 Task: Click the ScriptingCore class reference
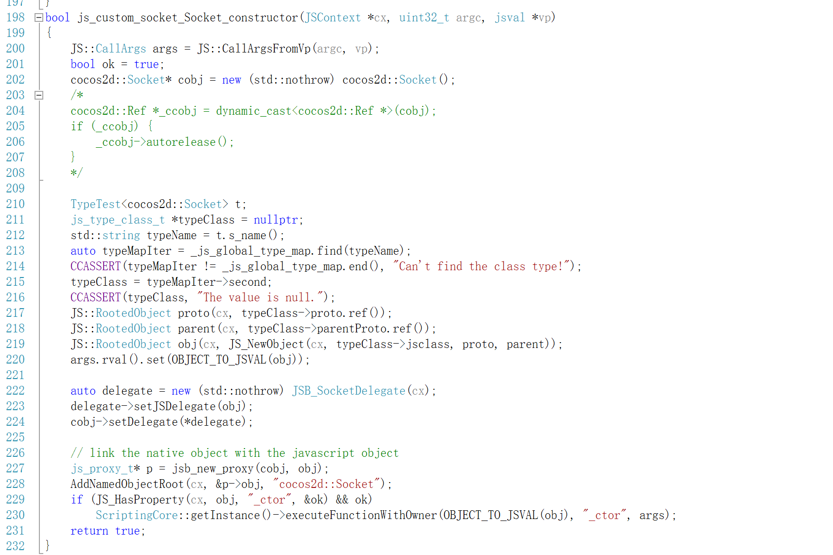[137, 516]
